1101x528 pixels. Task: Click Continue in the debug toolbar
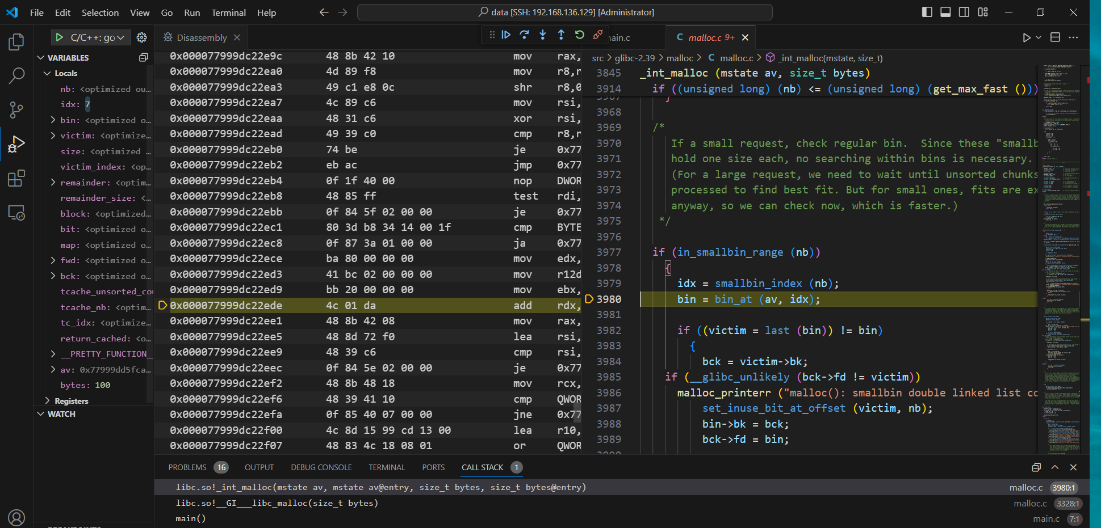(506, 35)
